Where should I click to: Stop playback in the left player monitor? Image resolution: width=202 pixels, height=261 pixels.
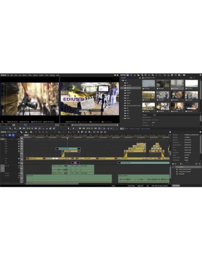[20, 128]
